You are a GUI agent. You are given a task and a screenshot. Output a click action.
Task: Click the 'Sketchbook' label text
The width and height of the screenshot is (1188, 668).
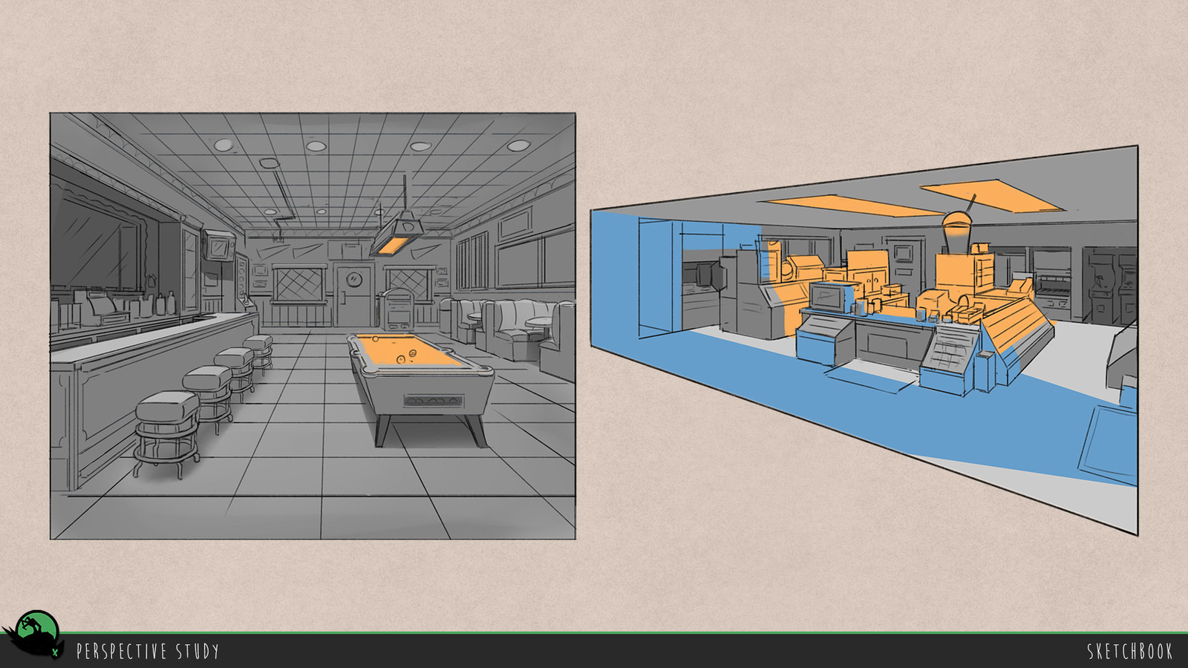1129,652
